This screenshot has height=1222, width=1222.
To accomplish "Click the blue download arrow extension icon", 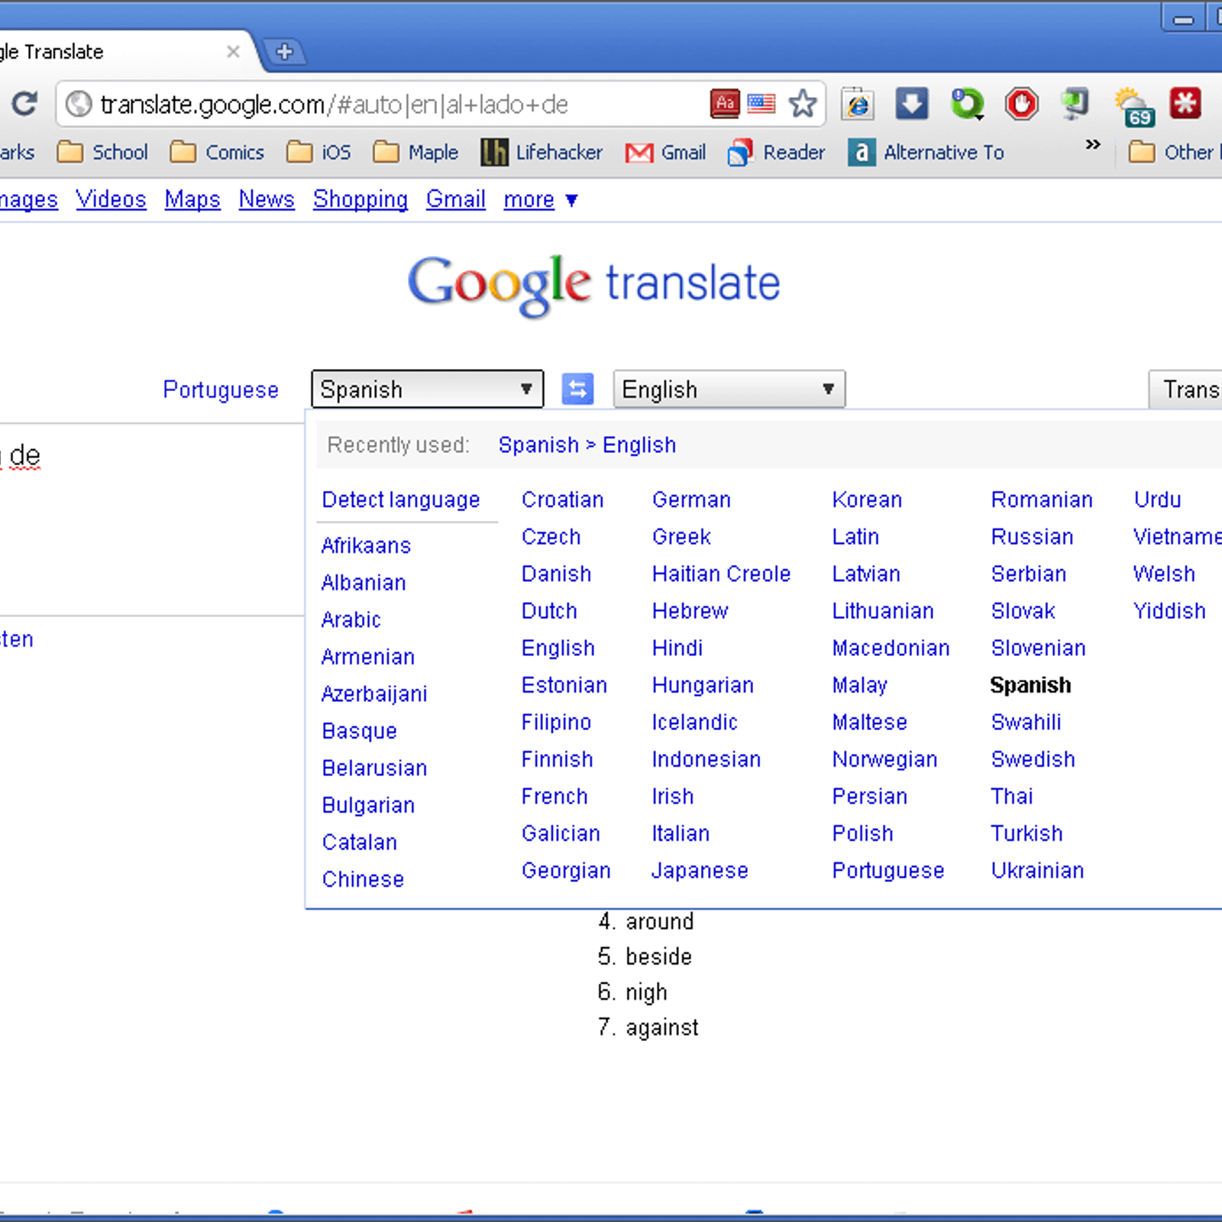I will [912, 104].
